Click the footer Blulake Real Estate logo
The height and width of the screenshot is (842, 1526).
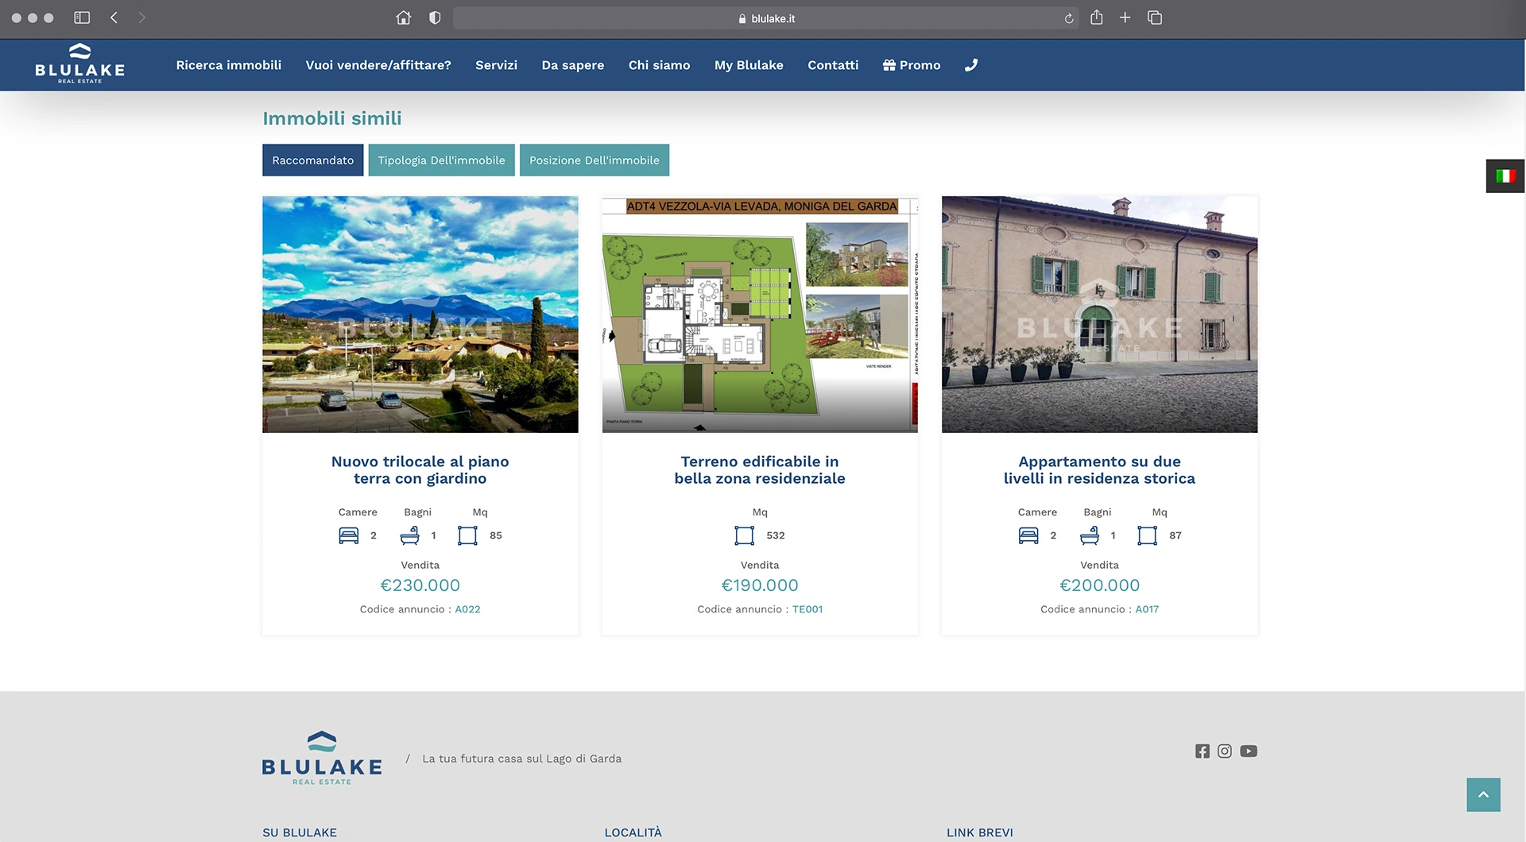(322, 758)
